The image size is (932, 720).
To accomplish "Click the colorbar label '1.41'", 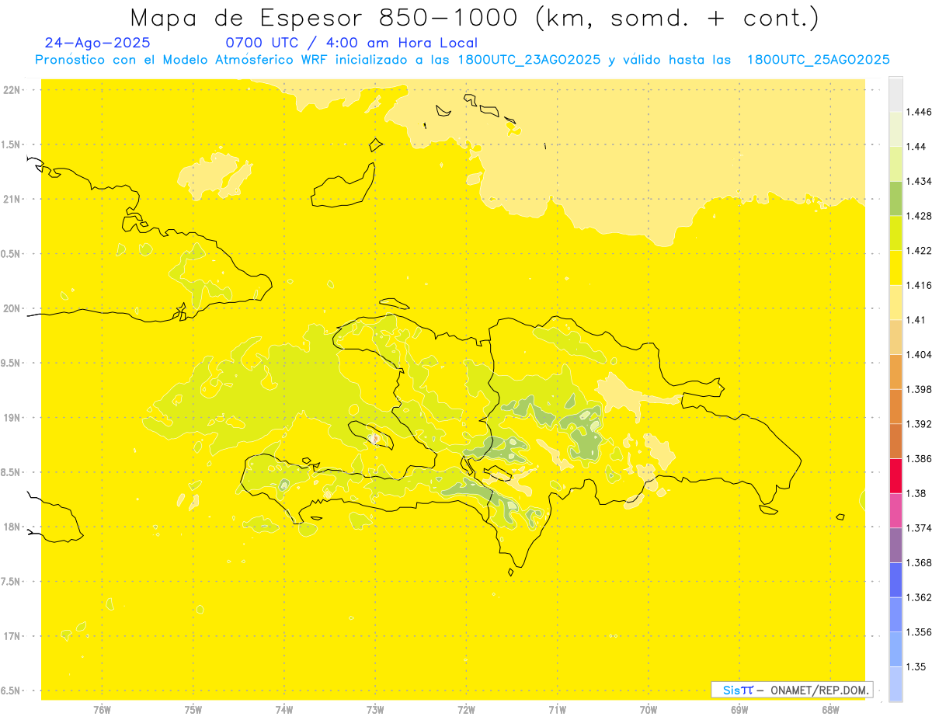I will 916,320.
